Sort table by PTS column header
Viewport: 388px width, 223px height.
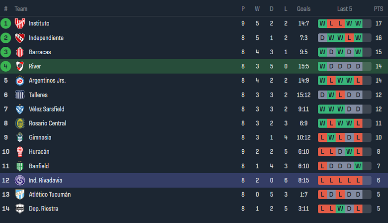[x=378, y=9]
